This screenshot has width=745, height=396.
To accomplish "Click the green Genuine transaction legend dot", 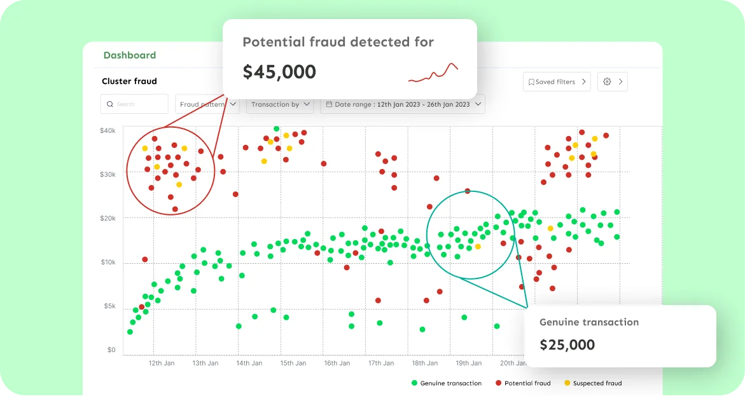I will [414, 383].
